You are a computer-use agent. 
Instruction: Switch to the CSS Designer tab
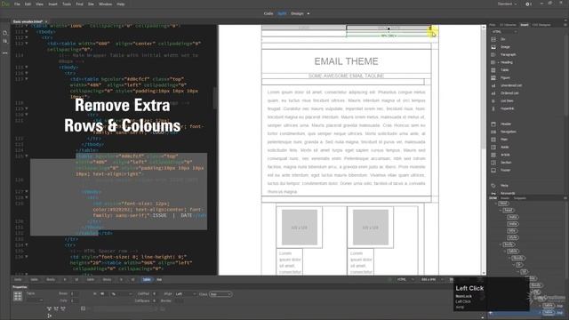tap(541, 25)
